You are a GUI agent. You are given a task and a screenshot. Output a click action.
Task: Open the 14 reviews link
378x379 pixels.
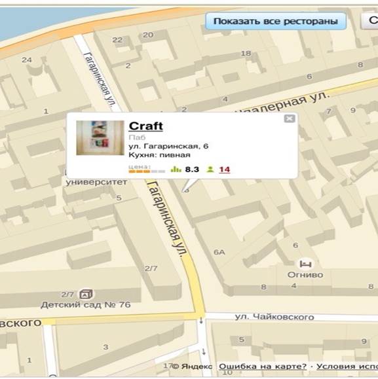point(225,170)
